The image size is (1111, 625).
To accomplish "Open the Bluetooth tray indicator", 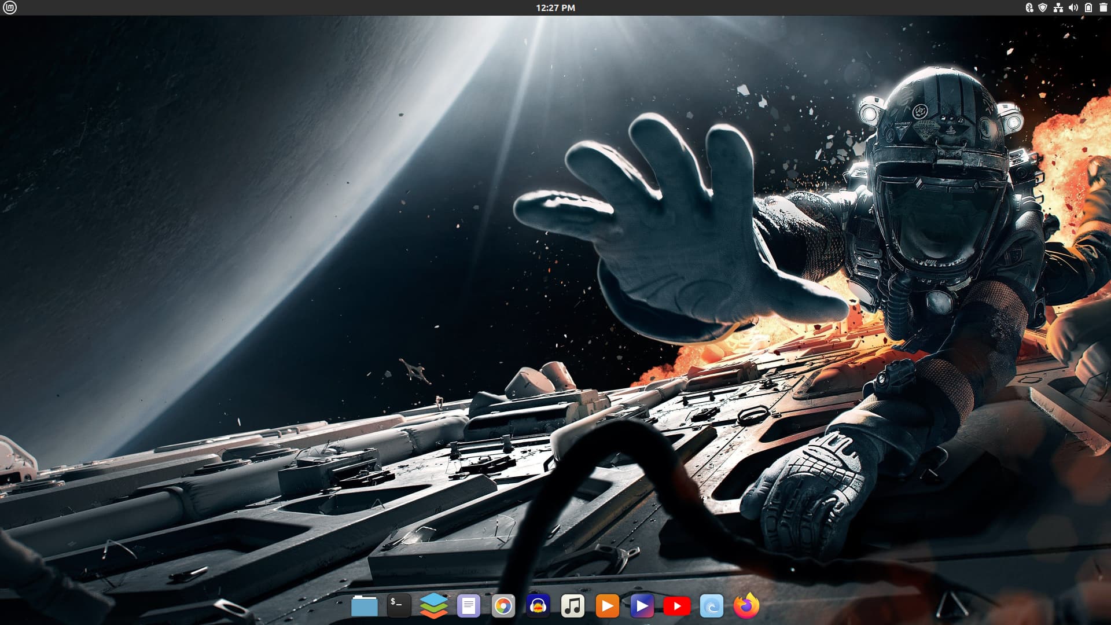I will (x=1029, y=8).
